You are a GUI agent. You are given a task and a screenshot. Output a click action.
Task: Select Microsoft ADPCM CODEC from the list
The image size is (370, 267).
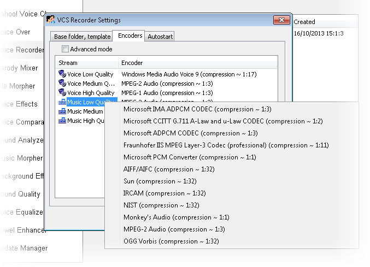point(190,133)
